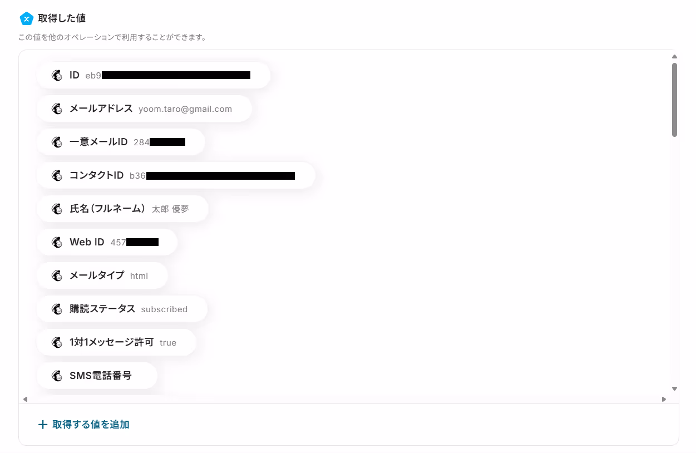696x453 pixels.
Task: Click the Mailchimp icon beside SMS電話番号
Action: click(57, 376)
